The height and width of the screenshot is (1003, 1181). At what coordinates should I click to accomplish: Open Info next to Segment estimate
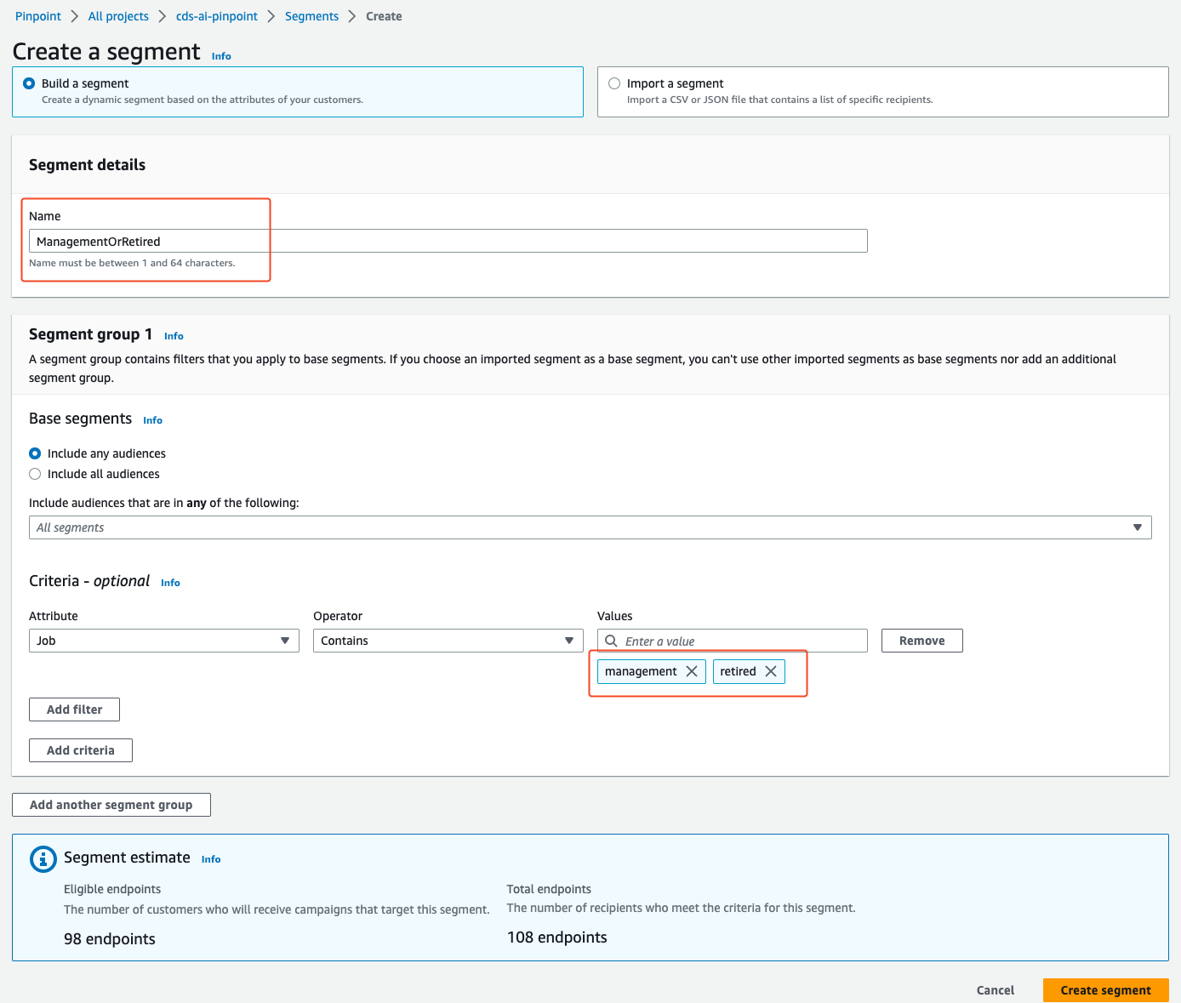[210, 859]
